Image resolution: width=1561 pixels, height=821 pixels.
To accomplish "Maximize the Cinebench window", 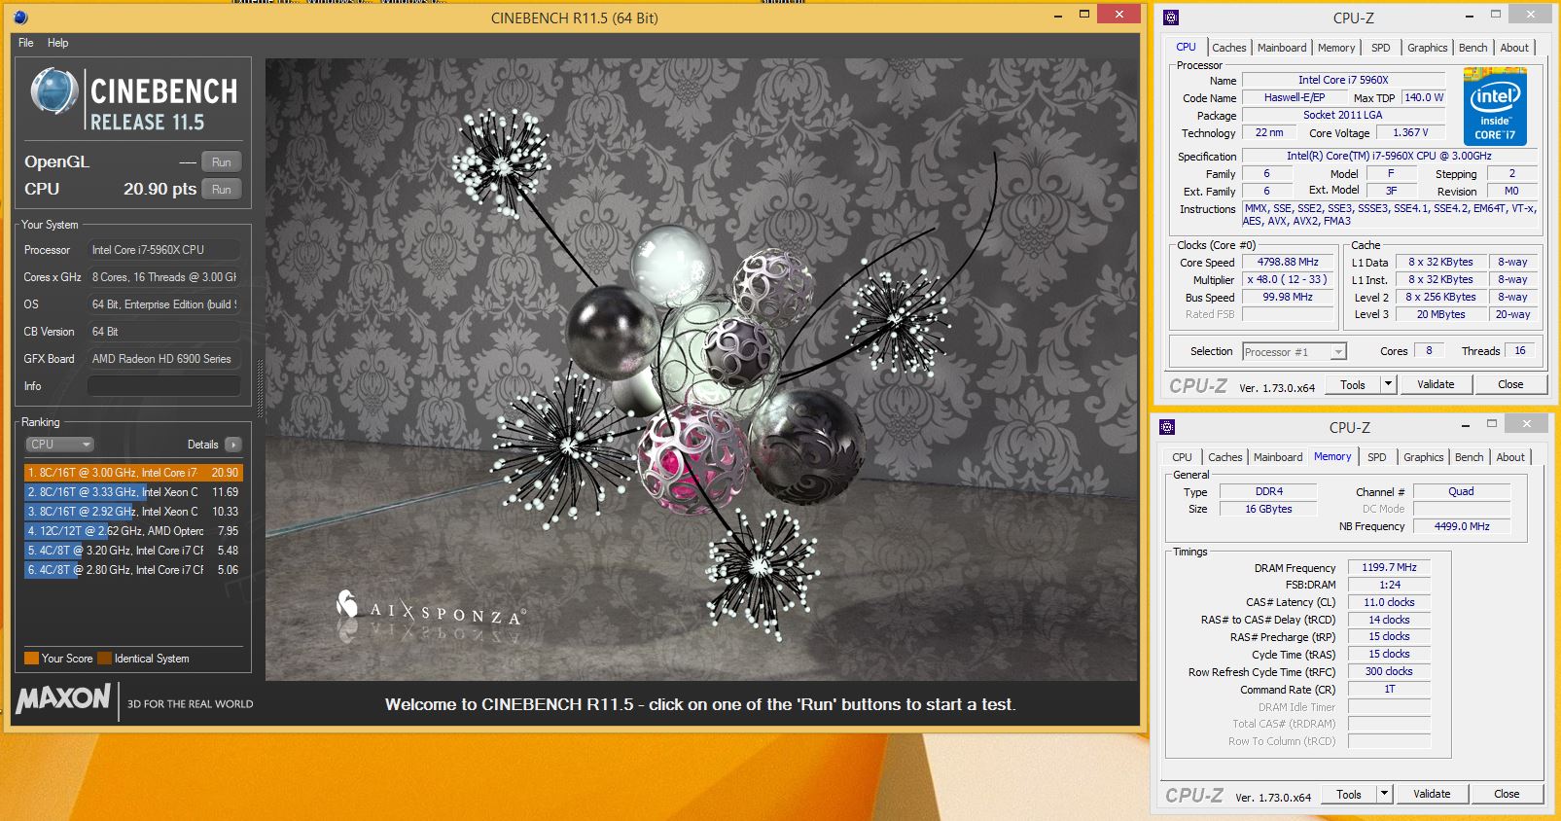I will click(1084, 16).
